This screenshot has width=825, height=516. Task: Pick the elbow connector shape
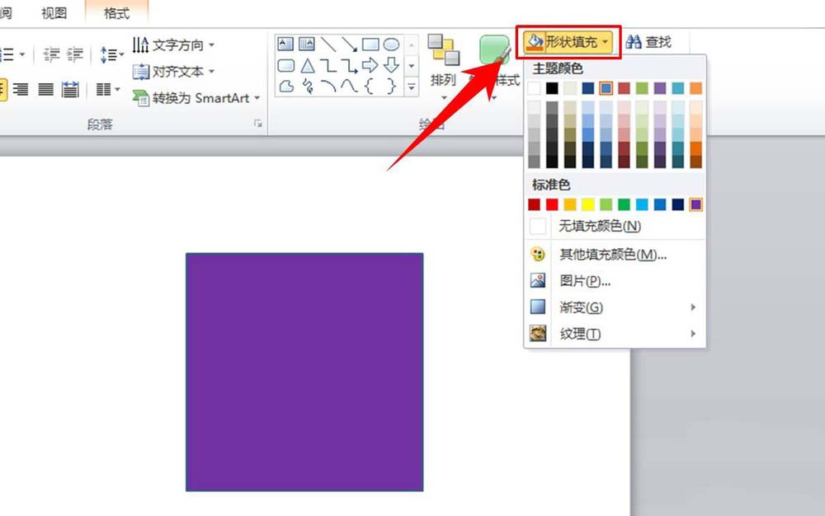tap(328, 66)
